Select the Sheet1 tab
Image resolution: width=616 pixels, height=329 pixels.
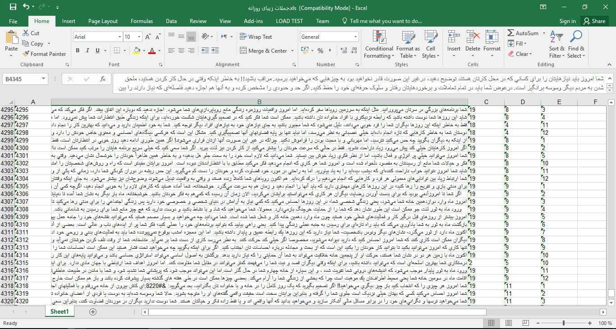click(60, 311)
